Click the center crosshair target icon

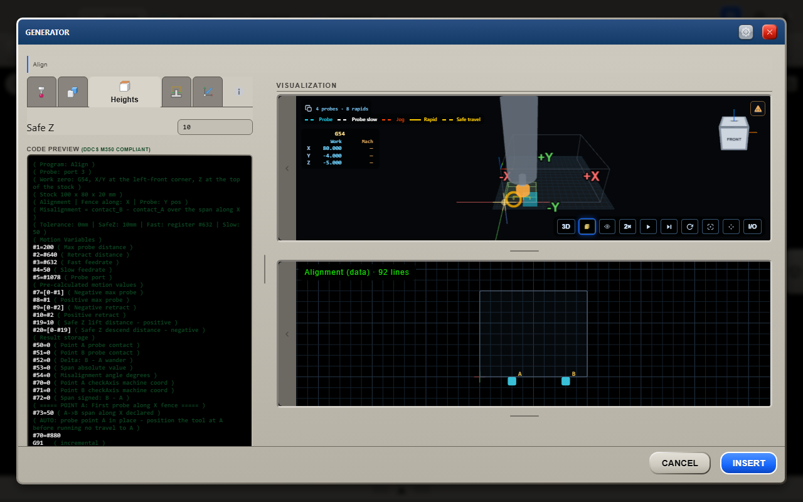[x=731, y=227]
